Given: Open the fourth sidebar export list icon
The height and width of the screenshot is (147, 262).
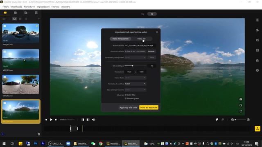Looking at the screenshot, I should click(x=36, y=13).
